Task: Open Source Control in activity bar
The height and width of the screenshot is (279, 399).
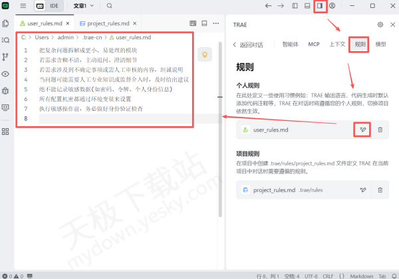Action: pyautogui.click(x=6, y=56)
